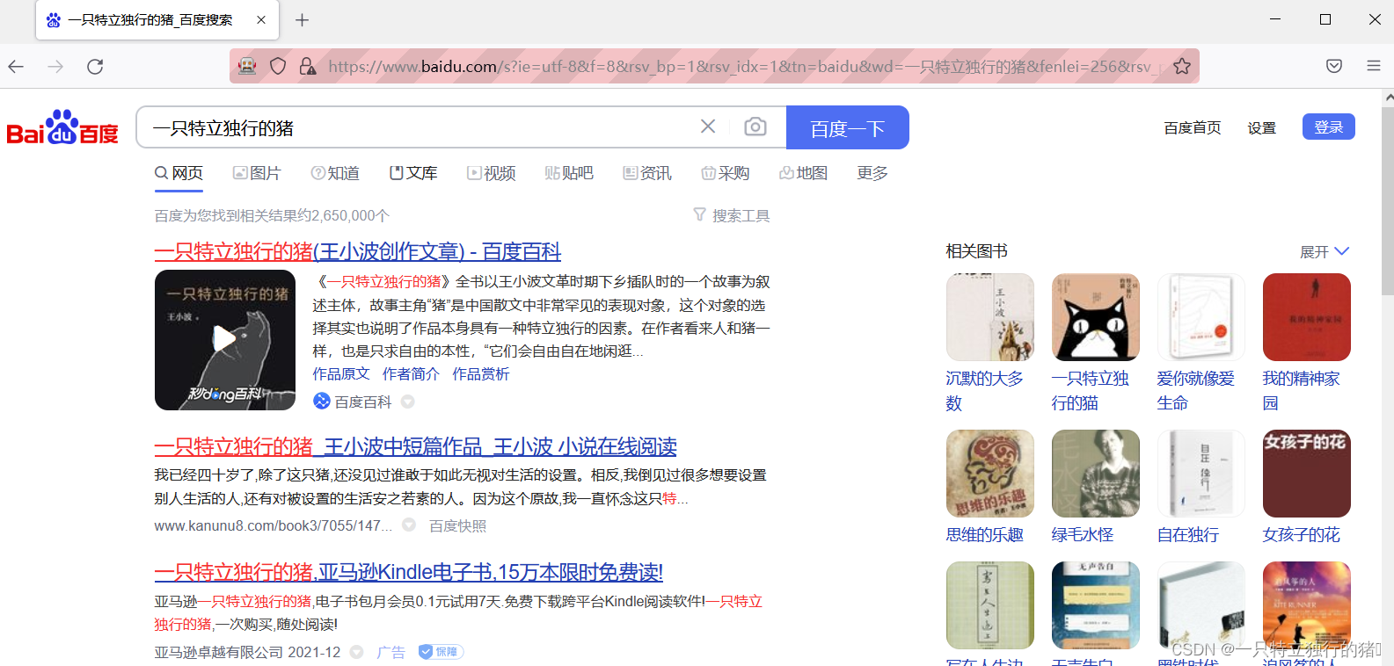This screenshot has width=1394, height=666.
Task: Open a new browser tab
Action: [302, 19]
